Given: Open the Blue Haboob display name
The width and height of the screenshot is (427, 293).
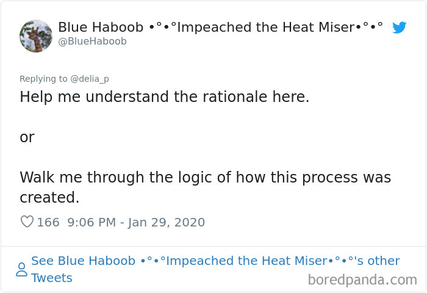Looking at the screenshot, I should [x=101, y=27].
